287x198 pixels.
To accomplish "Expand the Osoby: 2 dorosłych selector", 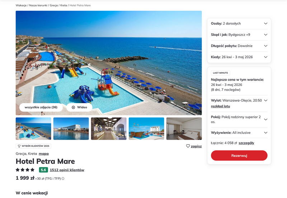I will 239,23.
